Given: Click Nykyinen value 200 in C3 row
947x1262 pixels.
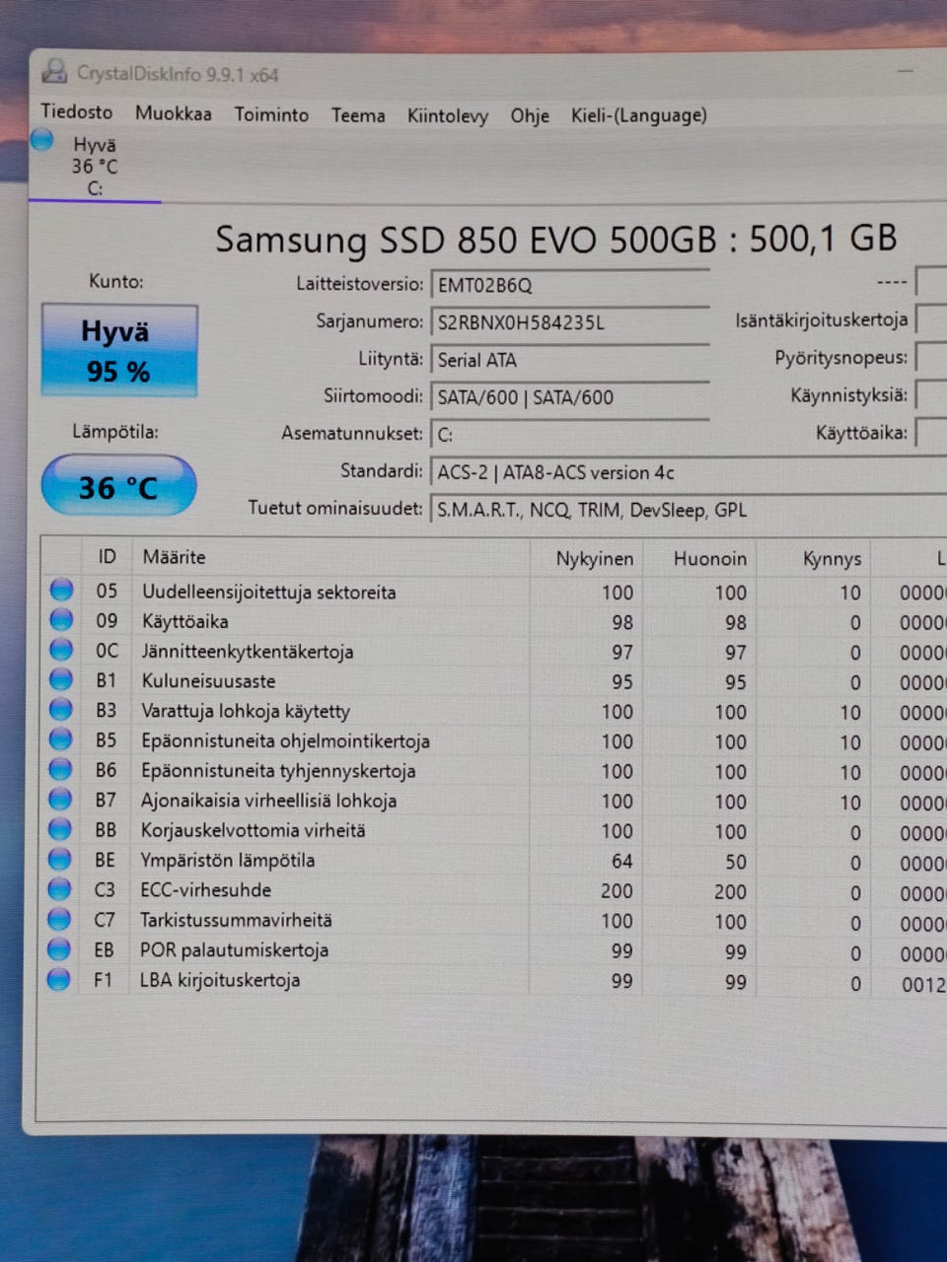Looking at the screenshot, I should coord(617,891).
